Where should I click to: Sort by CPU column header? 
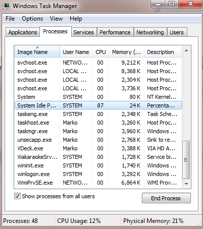[x=100, y=52]
